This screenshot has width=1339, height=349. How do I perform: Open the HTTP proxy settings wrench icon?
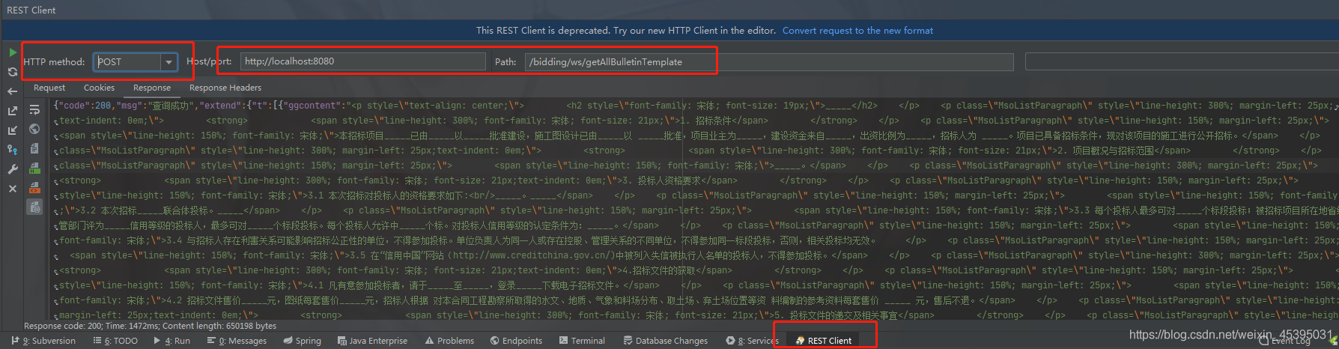(x=13, y=169)
